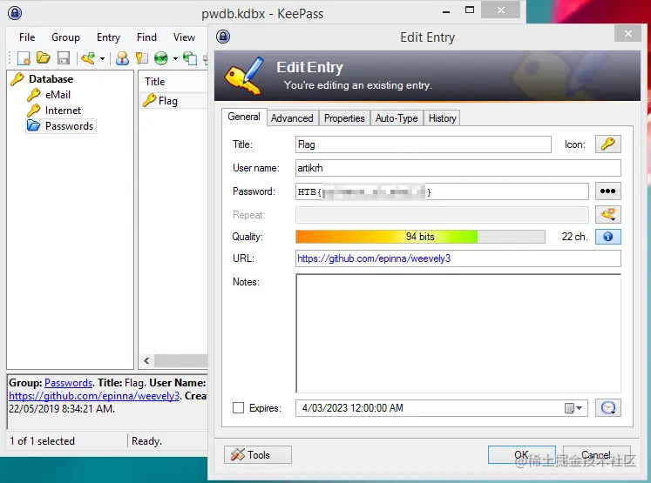
Task: Click the URL input field
Action: click(458, 258)
